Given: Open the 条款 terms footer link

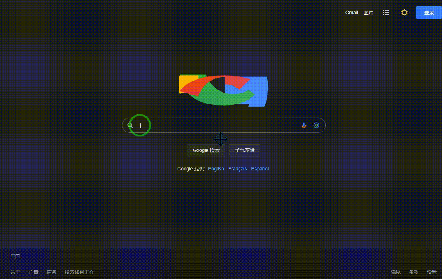Looking at the screenshot, I should [413, 272].
